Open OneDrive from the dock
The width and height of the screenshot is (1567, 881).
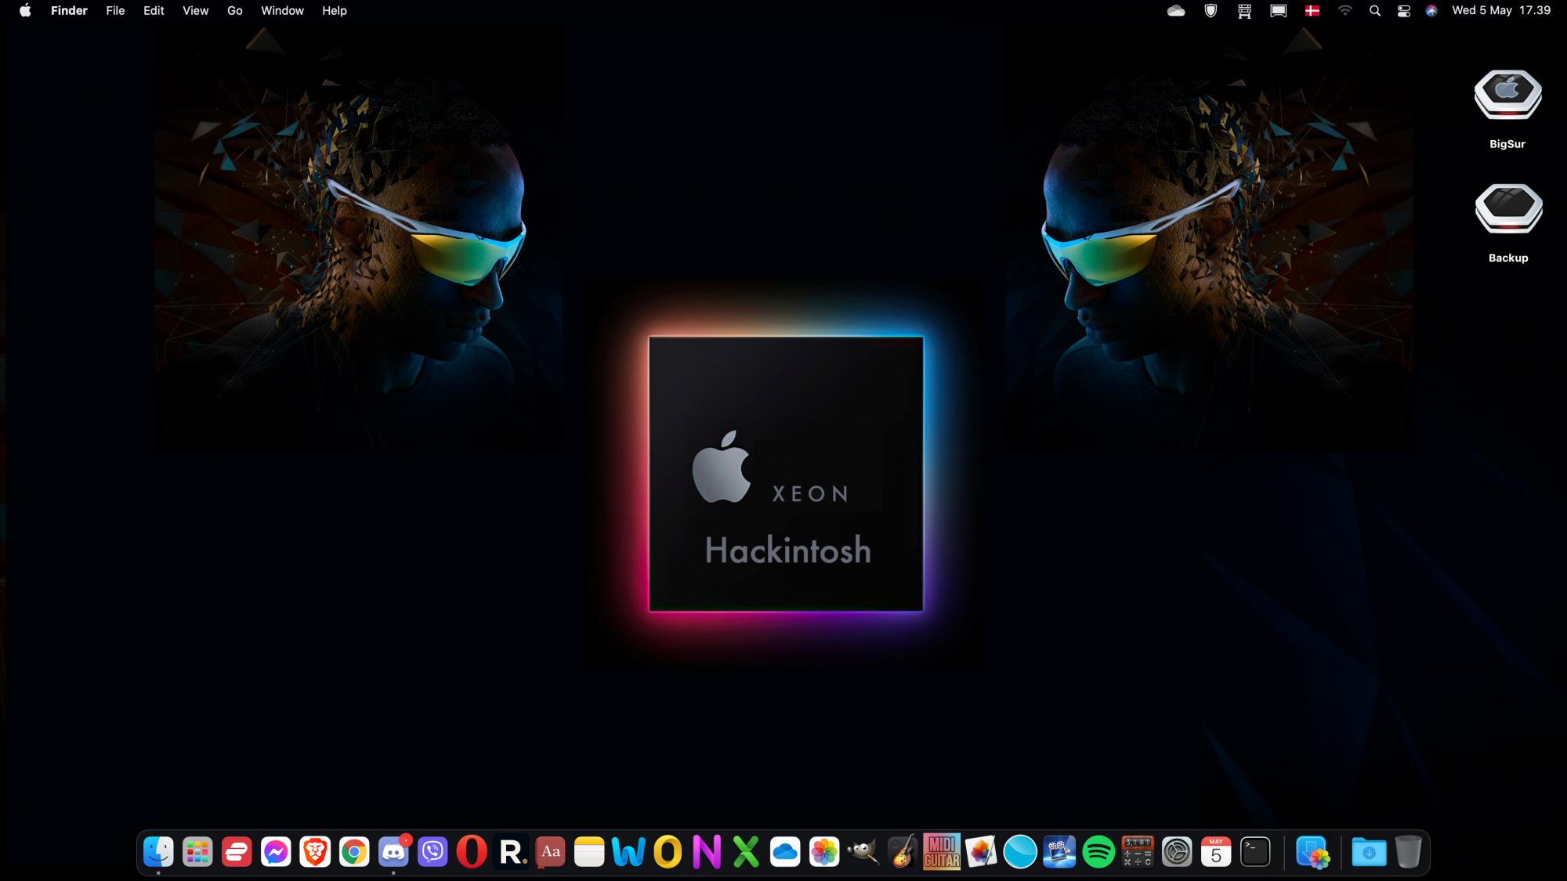click(x=785, y=852)
